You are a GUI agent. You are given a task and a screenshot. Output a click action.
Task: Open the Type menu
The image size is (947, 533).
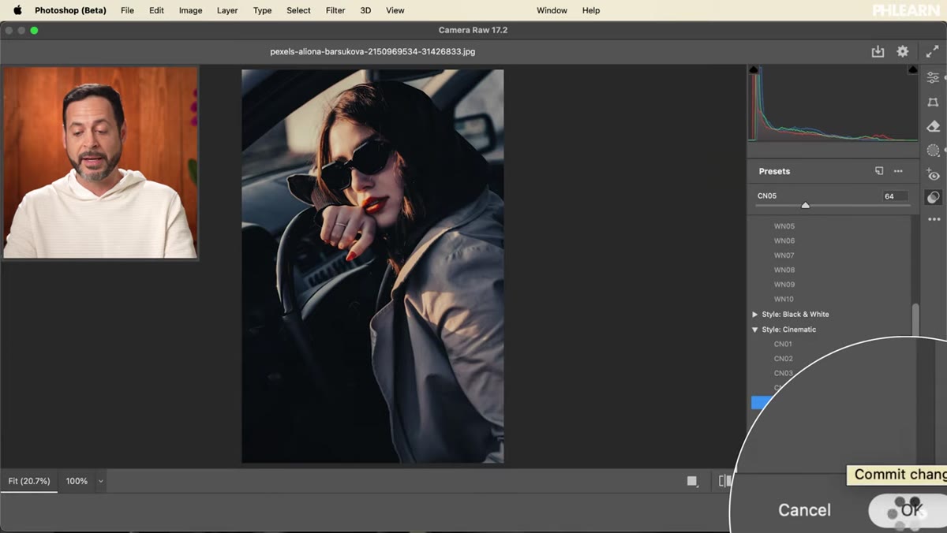pyautogui.click(x=262, y=10)
